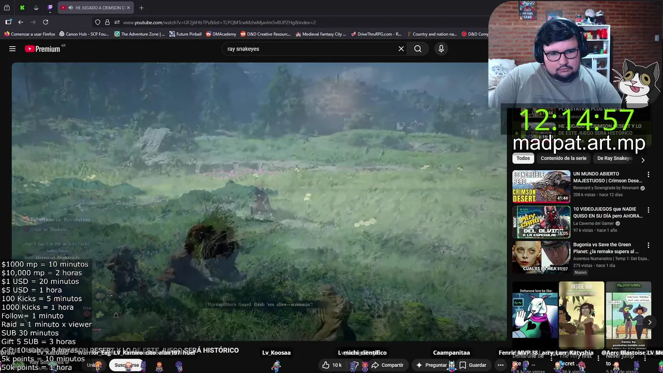Reload the page in the browser
663x373 pixels.
(46, 22)
